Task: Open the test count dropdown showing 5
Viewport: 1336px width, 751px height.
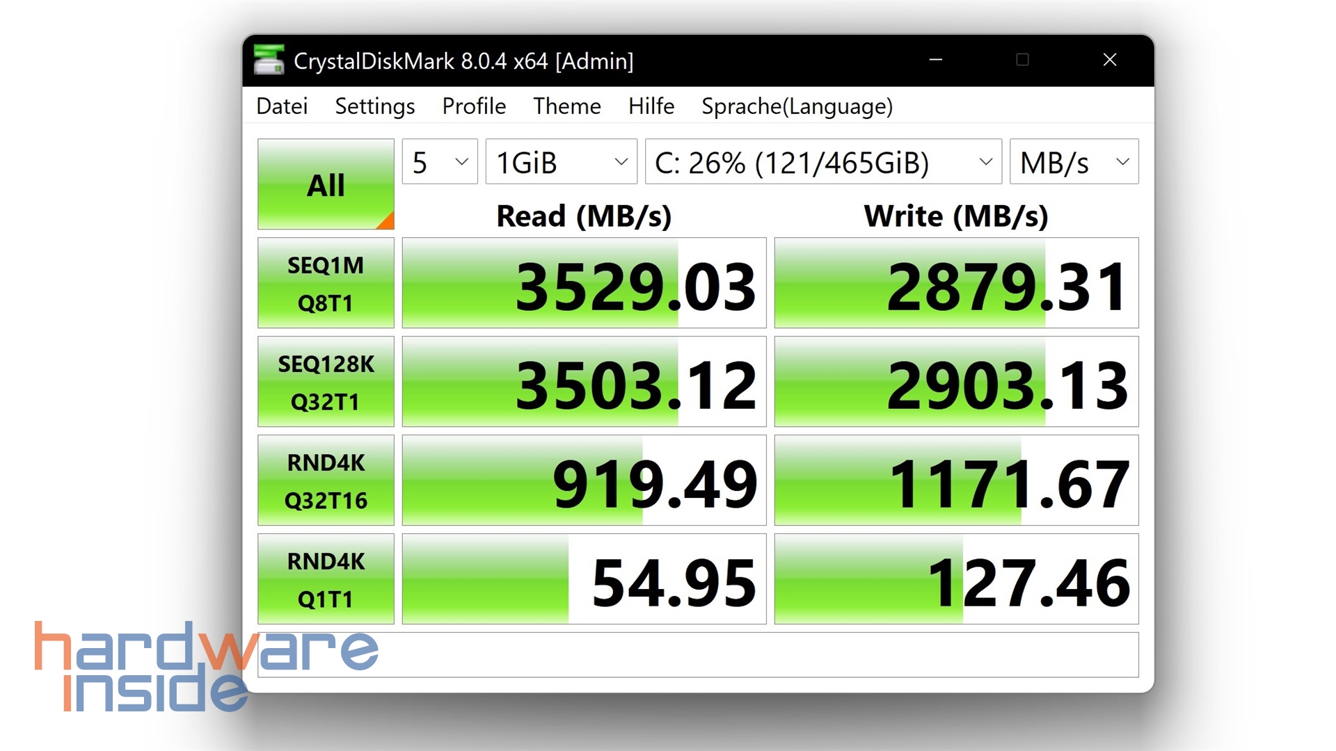Action: pyautogui.click(x=438, y=161)
